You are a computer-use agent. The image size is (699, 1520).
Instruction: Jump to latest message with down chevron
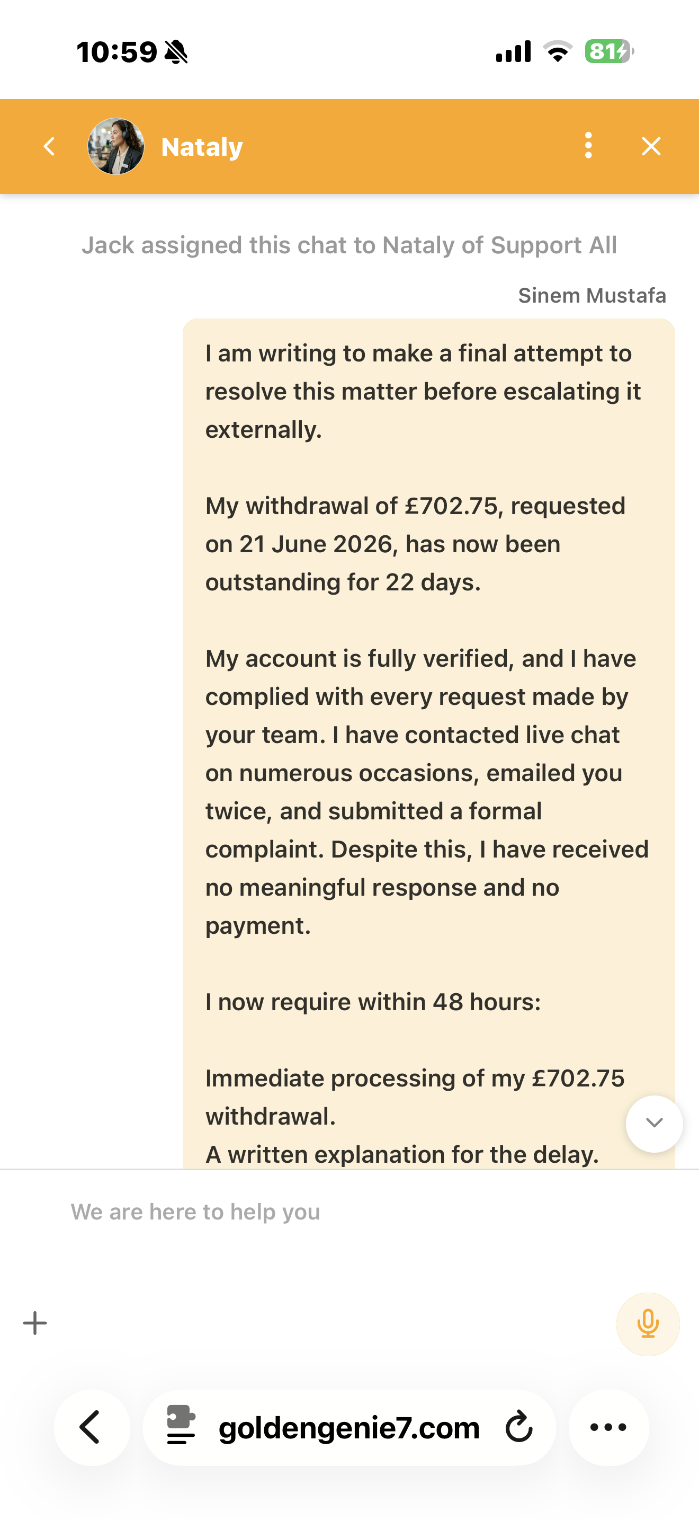tap(654, 1124)
